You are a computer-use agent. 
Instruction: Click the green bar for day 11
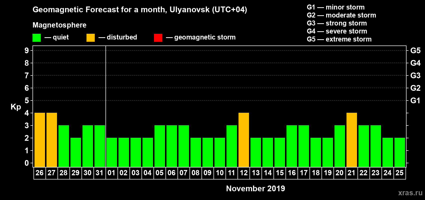click(232, 146)
